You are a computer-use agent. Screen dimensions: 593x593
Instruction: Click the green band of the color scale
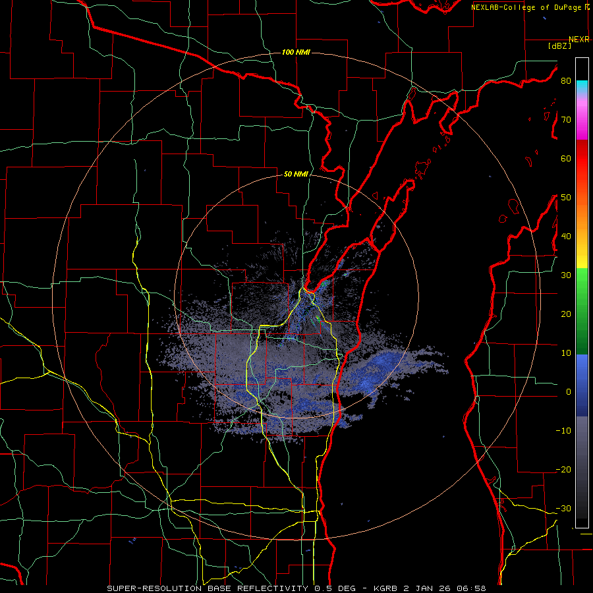click(x=582, y=311)
